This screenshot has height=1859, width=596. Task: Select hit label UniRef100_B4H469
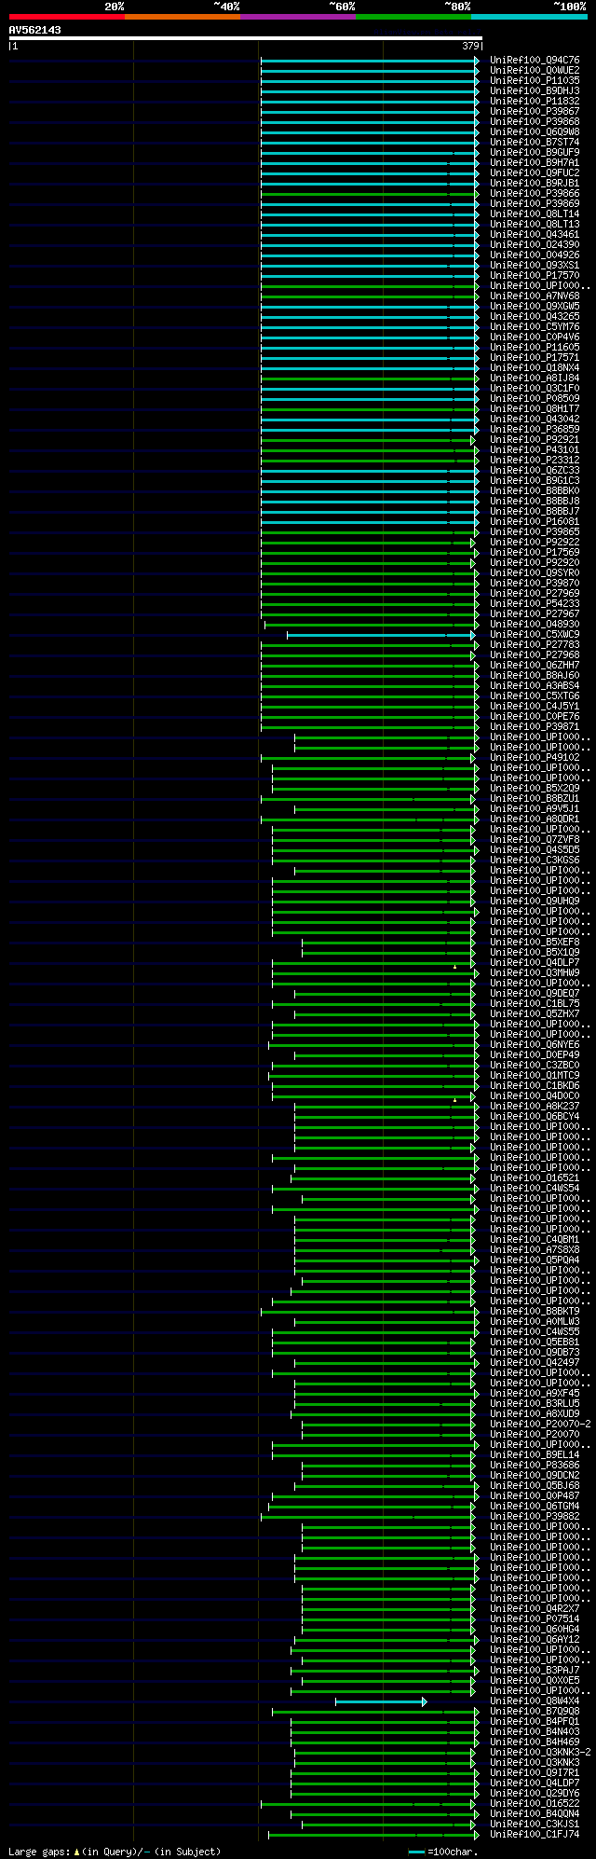(535, 1742)
